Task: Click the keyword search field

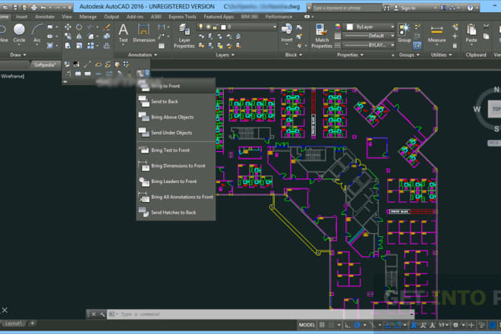Action: pyautogui.click(x=346, y=8)
